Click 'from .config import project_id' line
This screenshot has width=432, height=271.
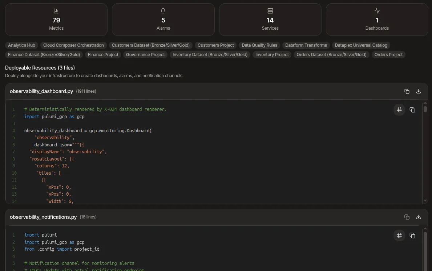point(62,249)
